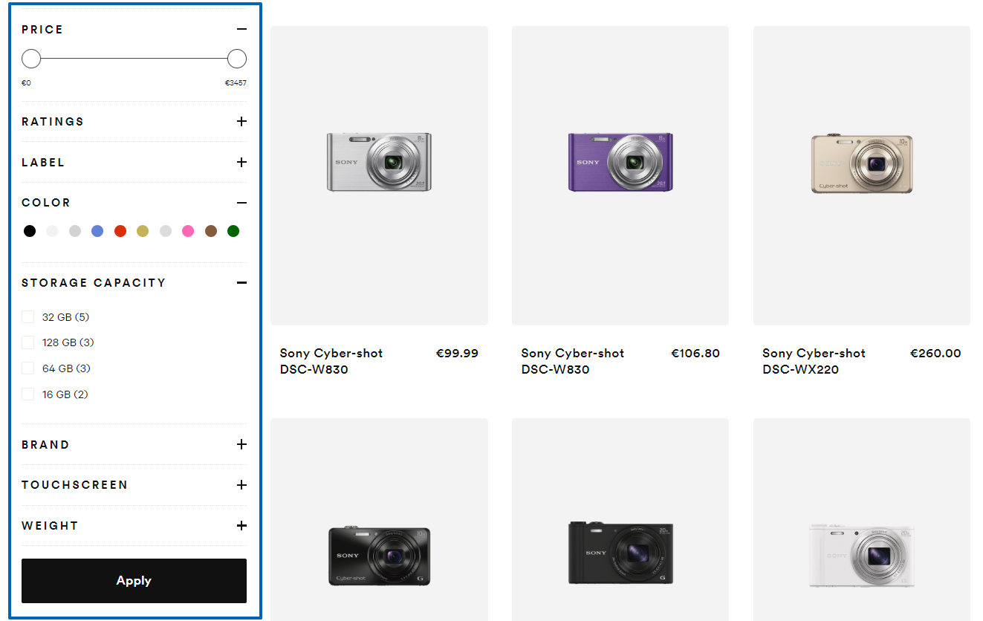Expand the Touchscreen filter section
Screen dimensions: 983x621
tap(241, 485)
